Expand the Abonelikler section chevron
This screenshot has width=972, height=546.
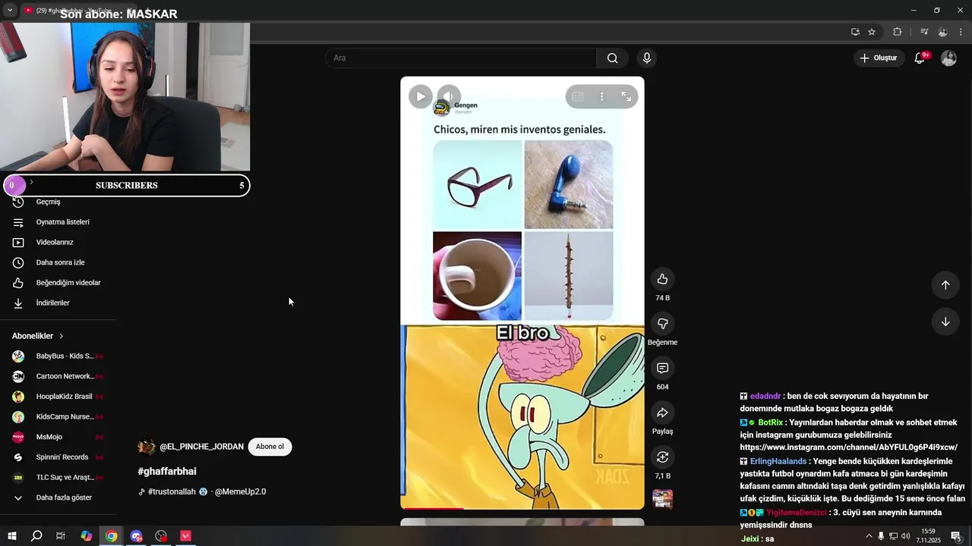62,336
